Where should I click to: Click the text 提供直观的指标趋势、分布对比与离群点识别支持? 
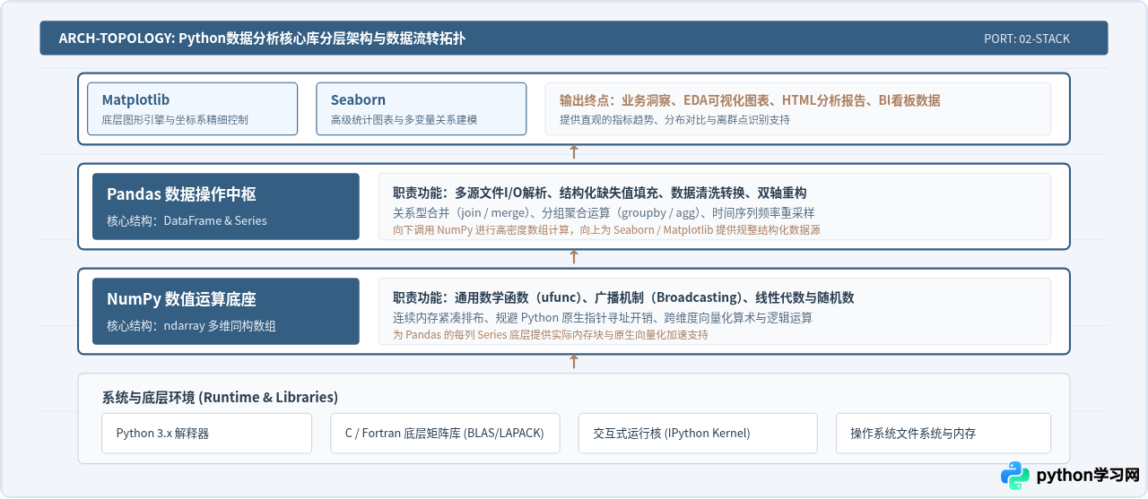click(674, 119)
